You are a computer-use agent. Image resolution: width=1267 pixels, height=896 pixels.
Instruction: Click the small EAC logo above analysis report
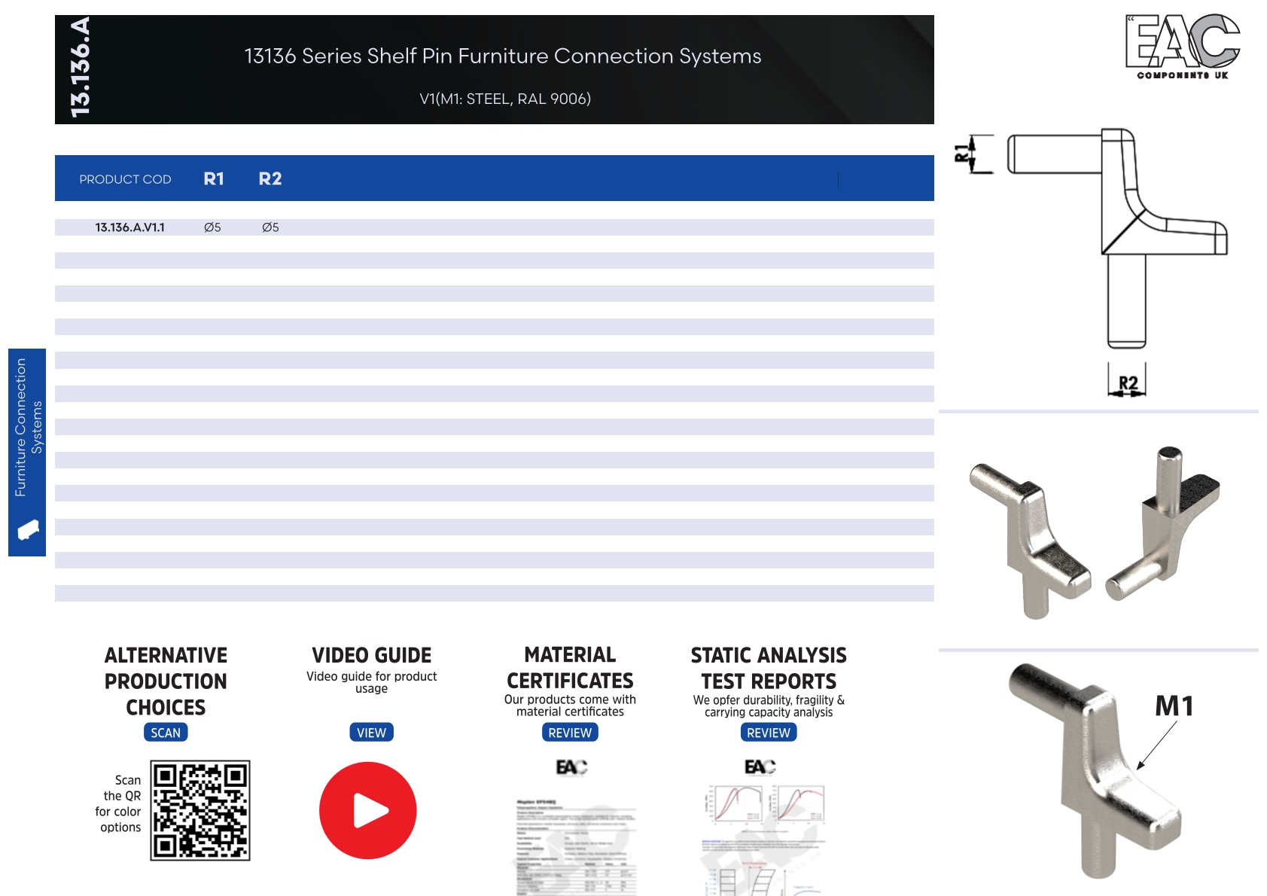760,766
